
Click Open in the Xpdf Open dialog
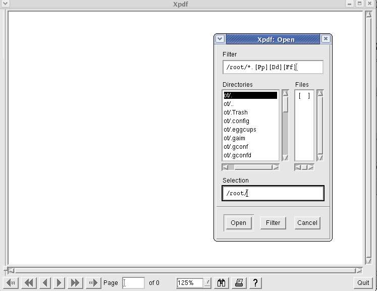click(238, 223)
